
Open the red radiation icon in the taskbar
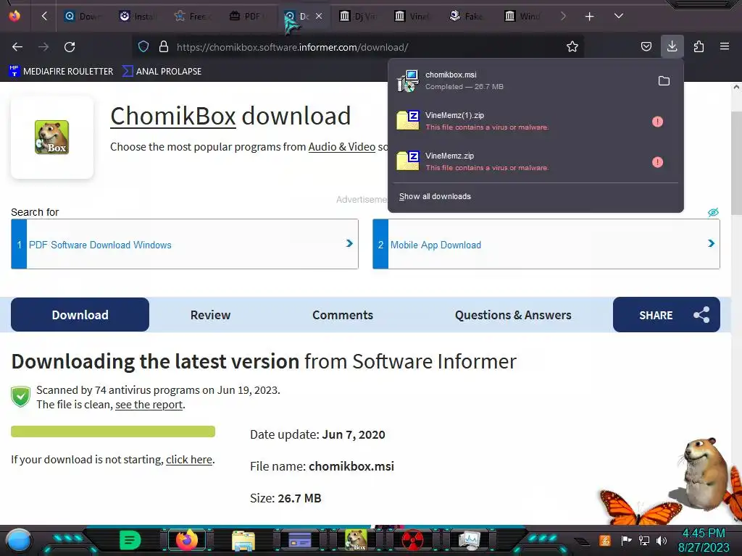412,540
